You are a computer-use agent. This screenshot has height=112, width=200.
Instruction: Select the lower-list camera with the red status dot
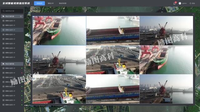tap(12, 73)
